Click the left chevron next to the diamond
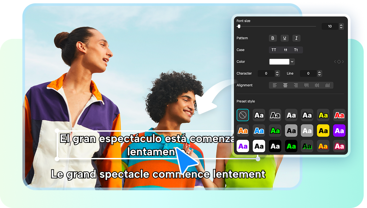367x208 pixels. point(335,61)
